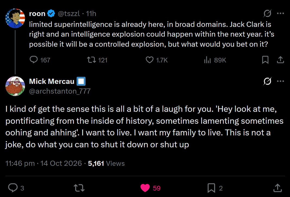Open the 11:46 pm · 14 Oct 2026 timestamp
The image size is (290, 197).
tap(43, 163)
